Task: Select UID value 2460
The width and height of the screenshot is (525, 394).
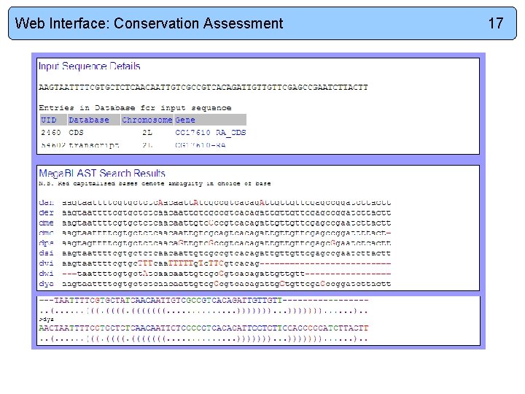Action: click(51, 133)
